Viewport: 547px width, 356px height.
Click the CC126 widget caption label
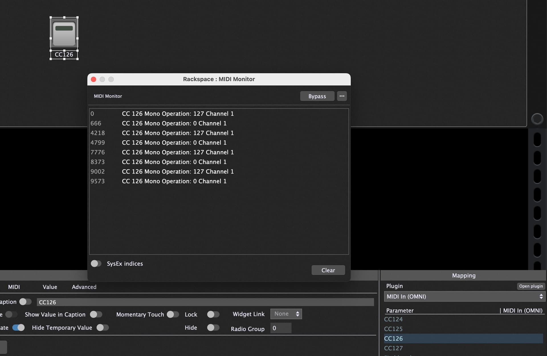click(64, 55)
